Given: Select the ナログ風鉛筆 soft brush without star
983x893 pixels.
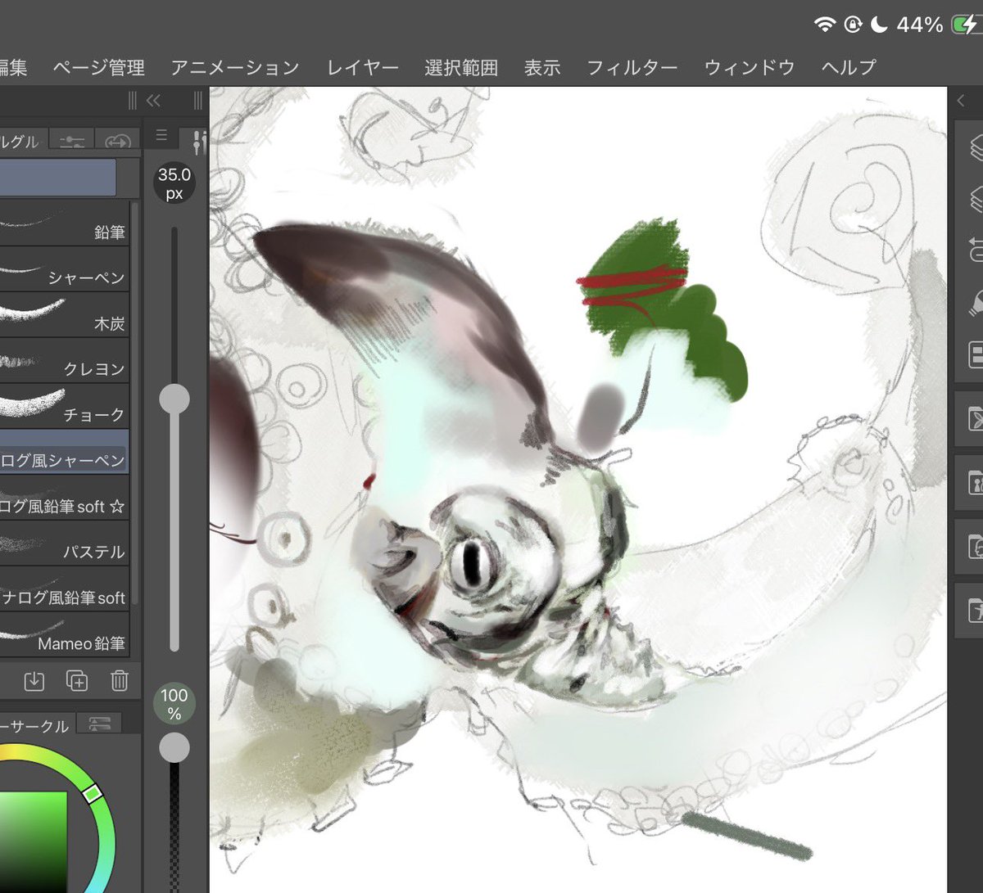Looking at the screenshot, I should coord(64,589).
